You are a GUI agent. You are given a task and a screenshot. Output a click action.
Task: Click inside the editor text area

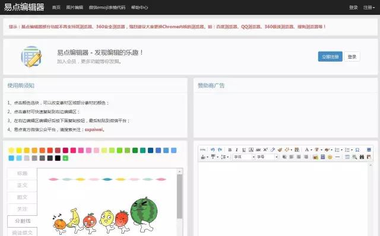283,199
